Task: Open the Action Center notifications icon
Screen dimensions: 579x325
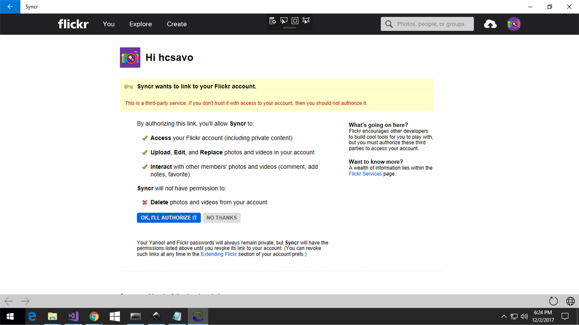Action: (x=565, y=317)
